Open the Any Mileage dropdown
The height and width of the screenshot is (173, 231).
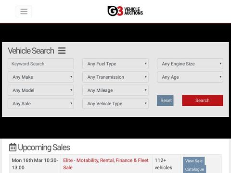pyautogui.click(x=115, y=90)
